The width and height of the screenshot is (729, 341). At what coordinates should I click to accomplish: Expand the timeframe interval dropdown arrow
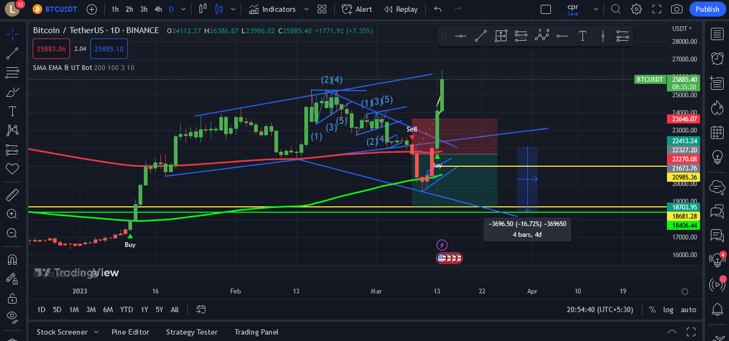(x=182, y=9)
